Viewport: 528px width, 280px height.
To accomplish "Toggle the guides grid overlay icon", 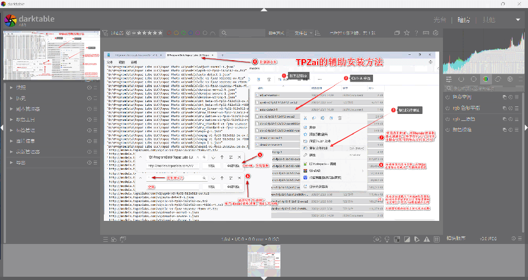I will click(437, 239).
